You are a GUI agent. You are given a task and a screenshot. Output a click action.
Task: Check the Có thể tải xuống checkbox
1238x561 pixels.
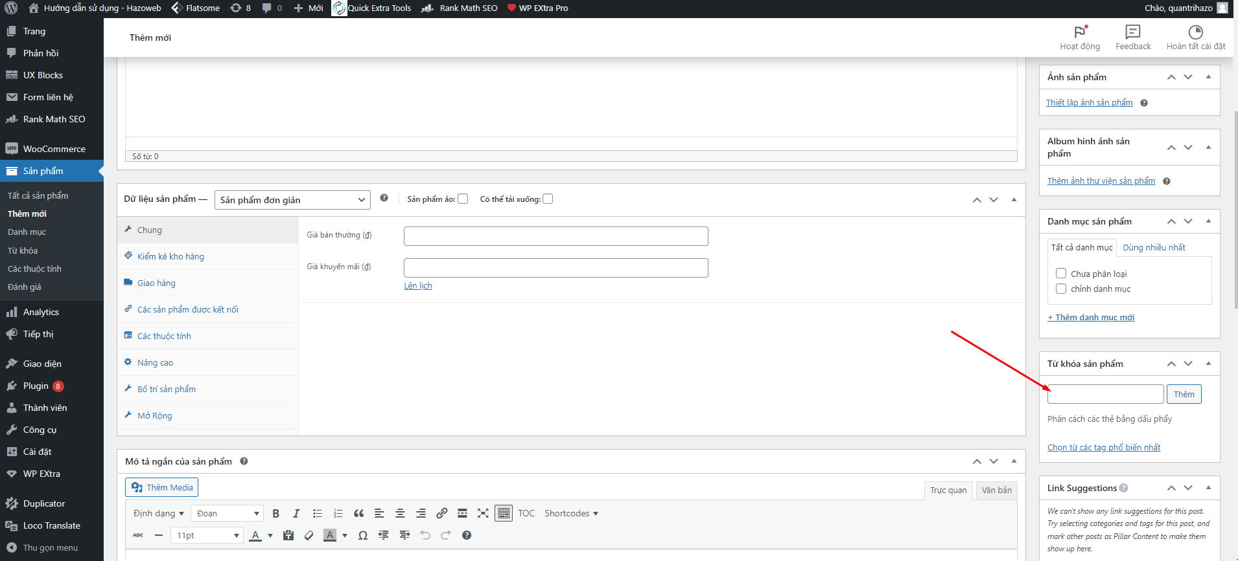pyautogui.click(x=548, y=199)
